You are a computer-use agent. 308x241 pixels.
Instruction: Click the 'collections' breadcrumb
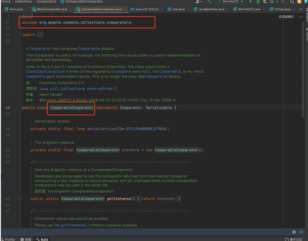(x=24, y=2)
